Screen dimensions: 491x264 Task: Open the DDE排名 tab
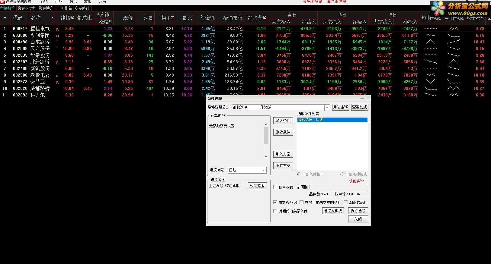(x=64, y=8)
